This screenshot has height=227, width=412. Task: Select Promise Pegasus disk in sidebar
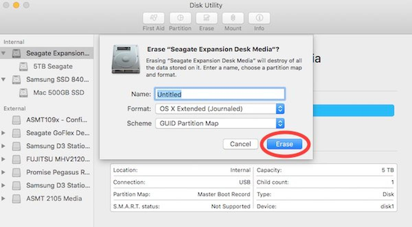[x=58, y=172]
